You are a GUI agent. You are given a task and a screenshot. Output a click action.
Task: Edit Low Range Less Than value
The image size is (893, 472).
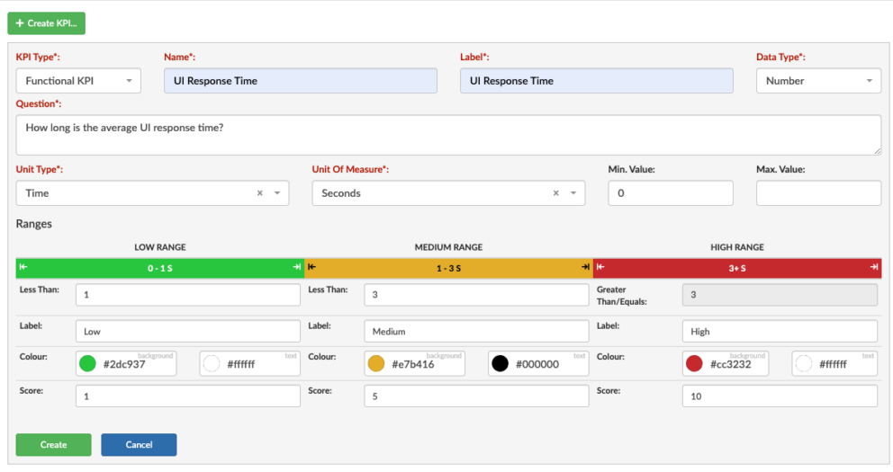click(188, 295)
